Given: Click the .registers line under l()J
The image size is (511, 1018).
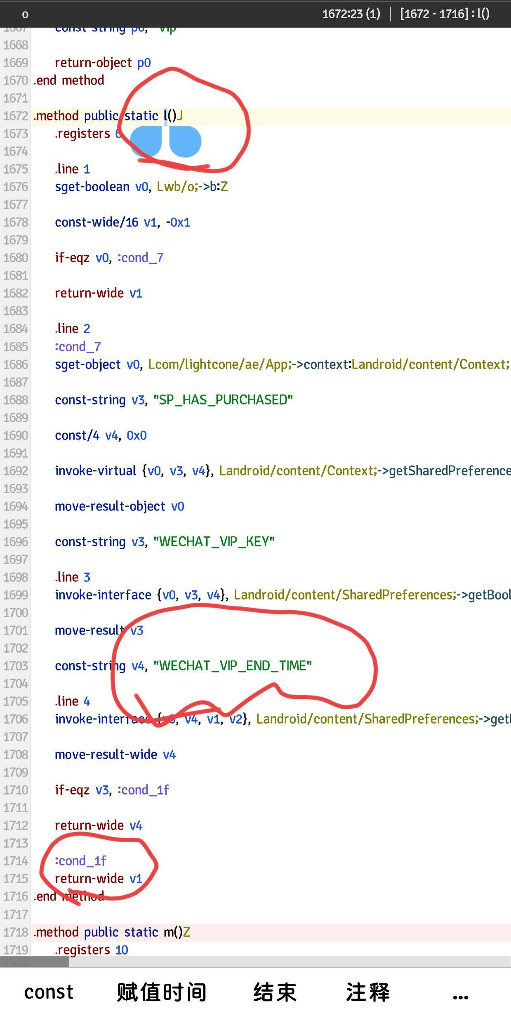Looking at the screenshot, I should [x=88, y=134].
